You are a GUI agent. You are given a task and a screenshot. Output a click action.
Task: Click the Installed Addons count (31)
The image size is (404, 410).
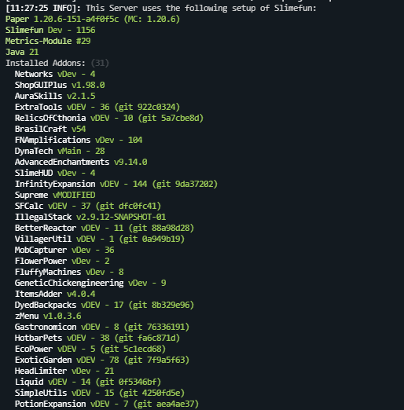100,63
